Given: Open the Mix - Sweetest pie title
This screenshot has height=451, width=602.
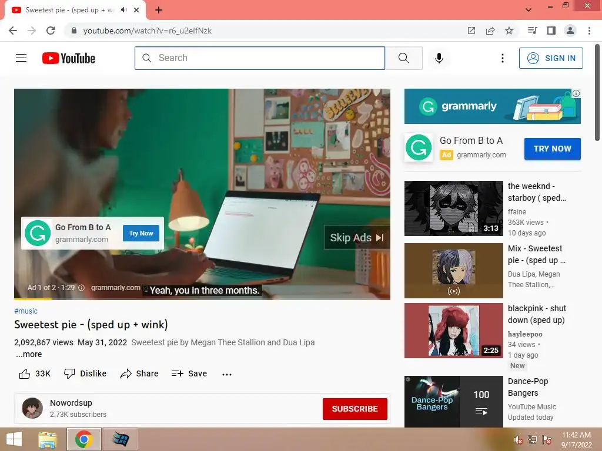Looking at the screenshot, I should 537,254.
